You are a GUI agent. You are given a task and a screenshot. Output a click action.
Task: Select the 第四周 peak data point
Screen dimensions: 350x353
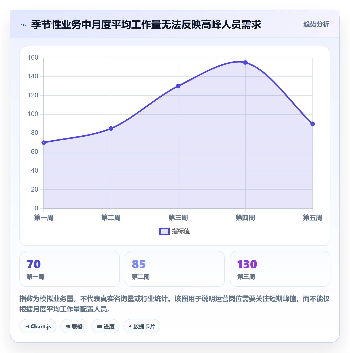(245, 62)
